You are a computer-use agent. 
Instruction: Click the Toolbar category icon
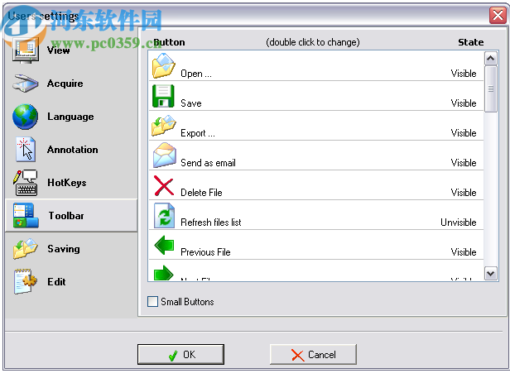26,216
